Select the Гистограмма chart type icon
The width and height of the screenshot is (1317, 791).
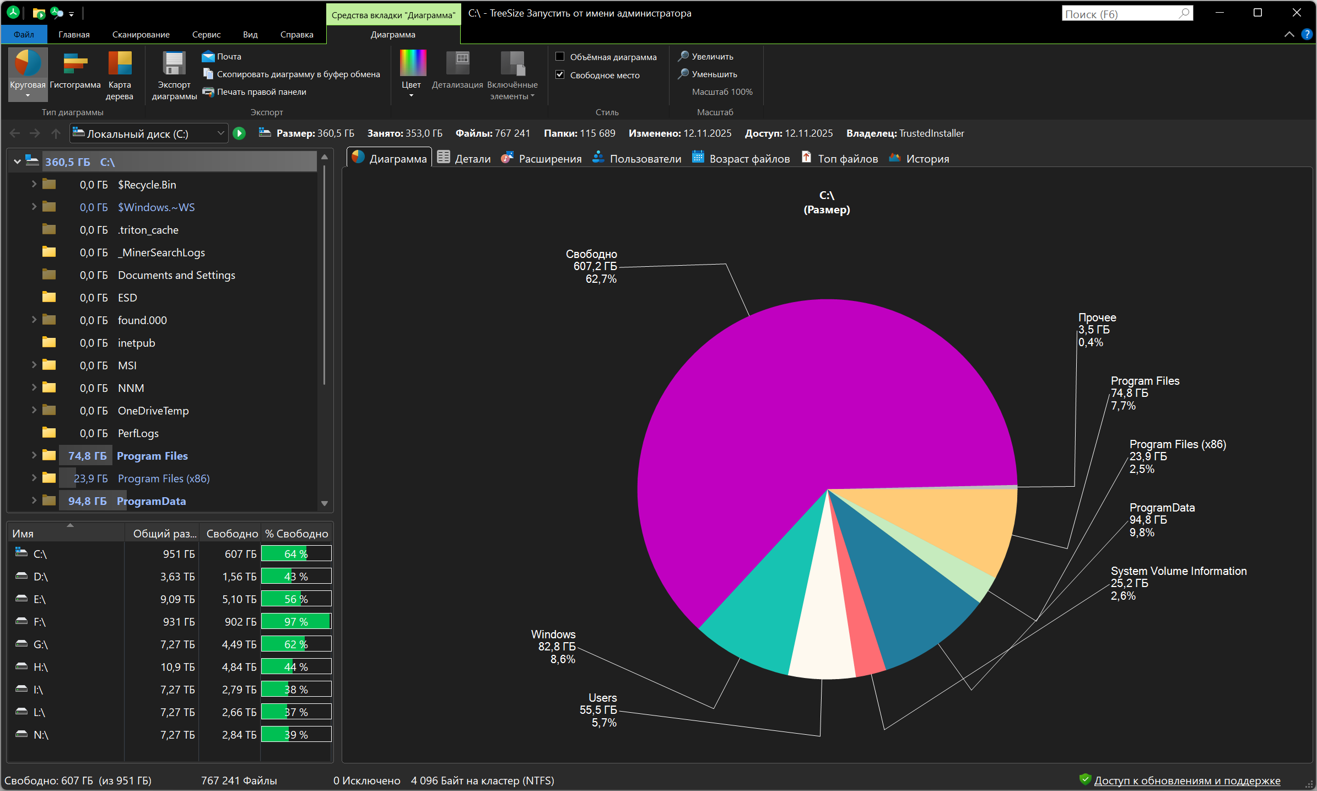[75, 63]
